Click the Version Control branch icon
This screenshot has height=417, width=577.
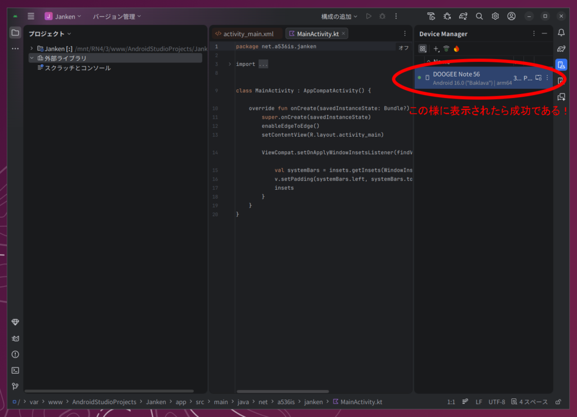[15, 387]
